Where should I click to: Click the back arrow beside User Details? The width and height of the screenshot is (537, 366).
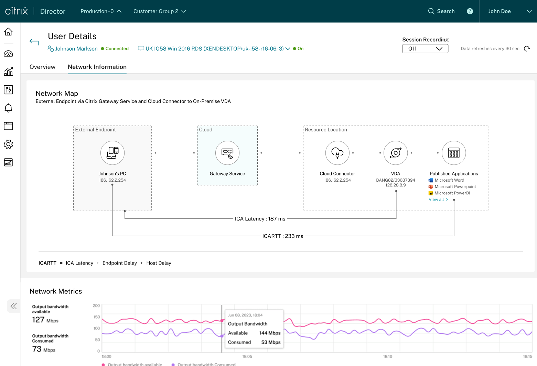coord(34,42)
